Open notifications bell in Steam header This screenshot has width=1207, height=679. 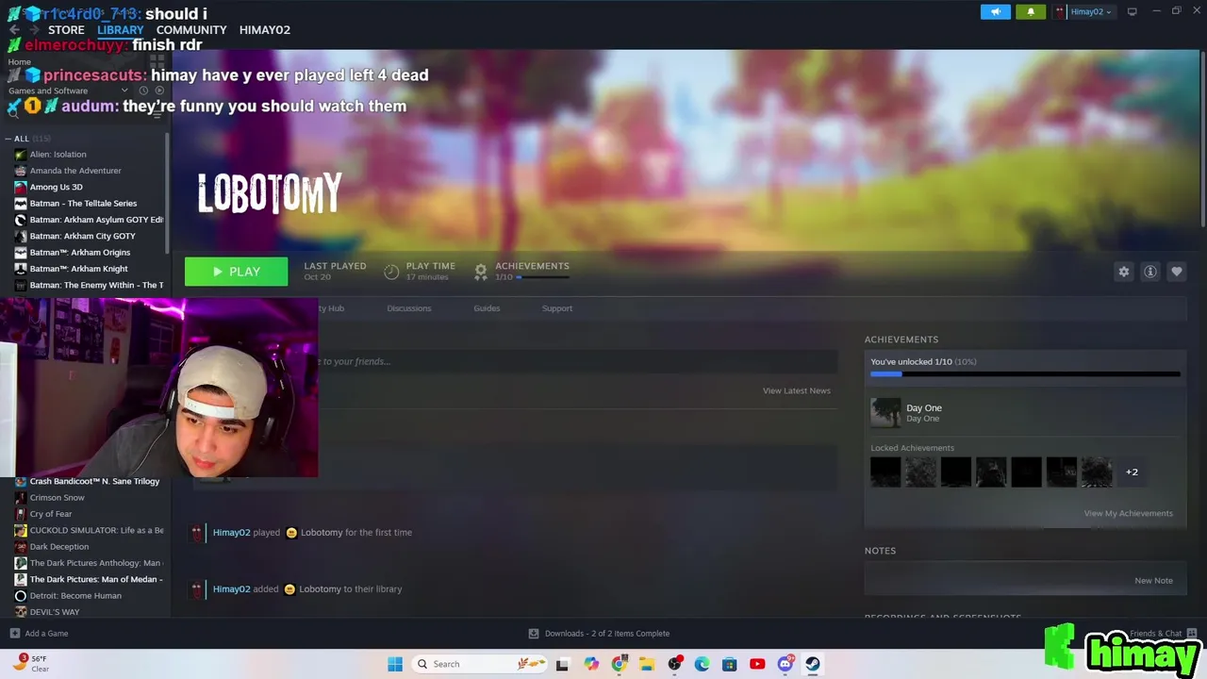pyautogui.click(x=1031, y=11)
